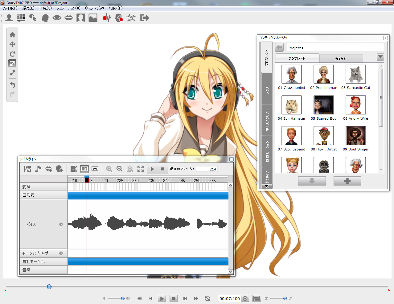
Task: Click the greyed redo arrow icon
Action: (13, 94)
